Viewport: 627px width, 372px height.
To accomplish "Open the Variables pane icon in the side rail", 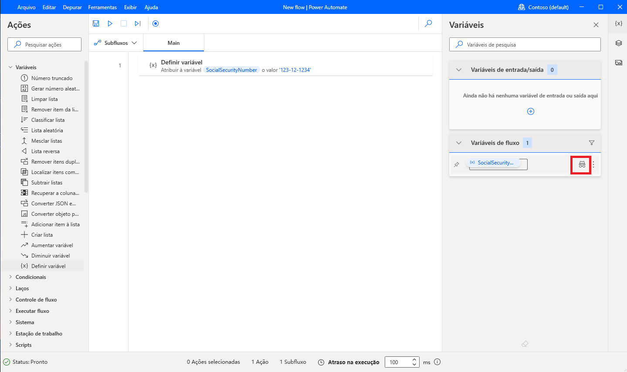I will coord(618,23).
